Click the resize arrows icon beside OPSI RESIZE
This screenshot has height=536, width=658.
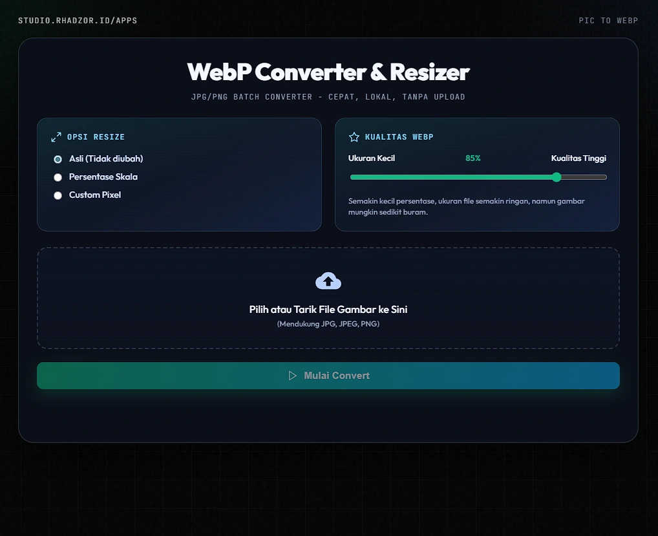pyautogui.click(x=56, y=136)
